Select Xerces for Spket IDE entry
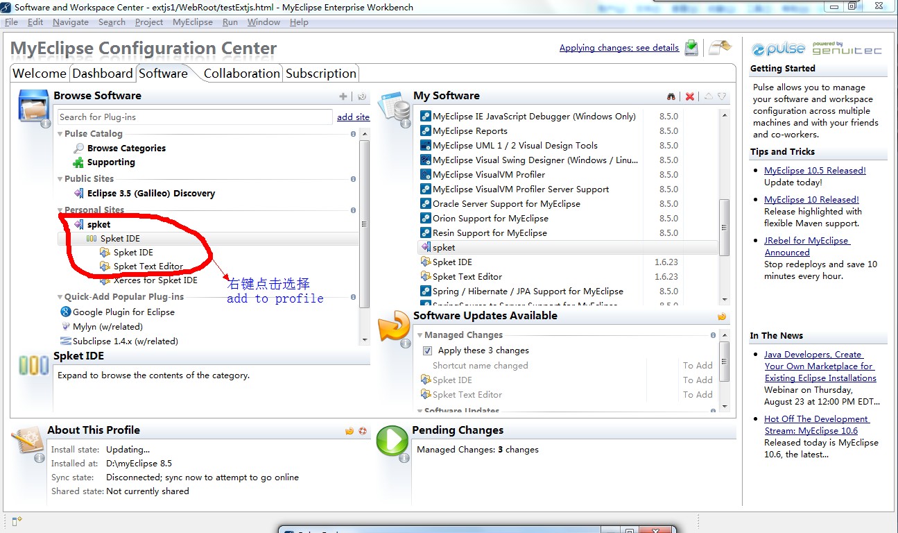This screenshot has width=898, height=533. click(155, 280)
